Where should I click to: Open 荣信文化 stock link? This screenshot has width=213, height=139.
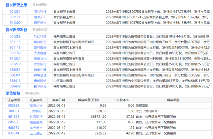(x=40, y=59)
